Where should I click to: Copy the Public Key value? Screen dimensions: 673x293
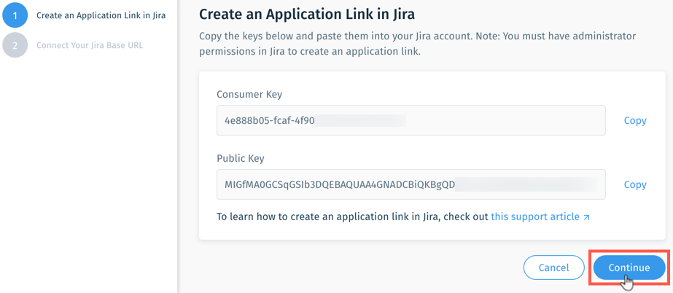click(x=635, y=184)
